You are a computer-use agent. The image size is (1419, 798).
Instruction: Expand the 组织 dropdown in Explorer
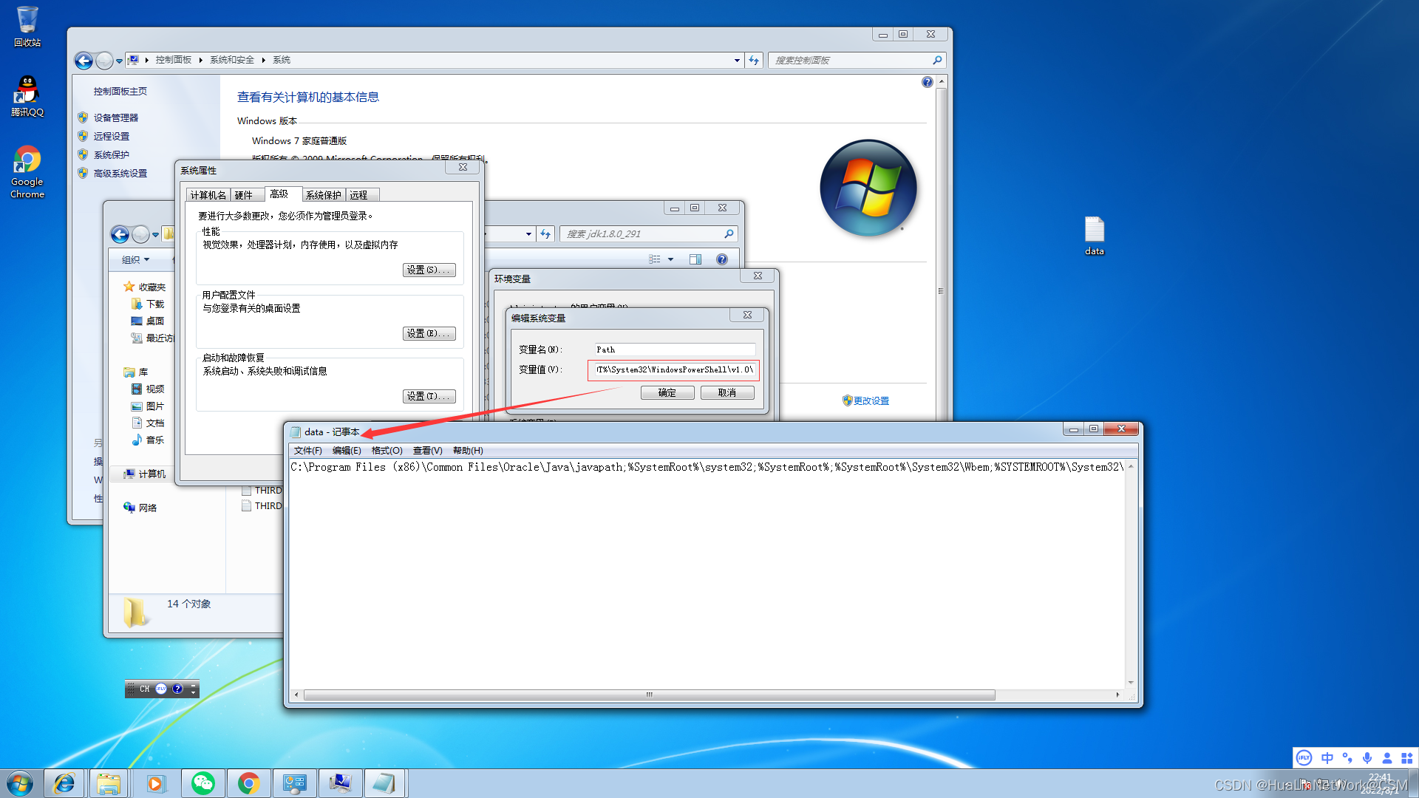[x=136, y=259]
